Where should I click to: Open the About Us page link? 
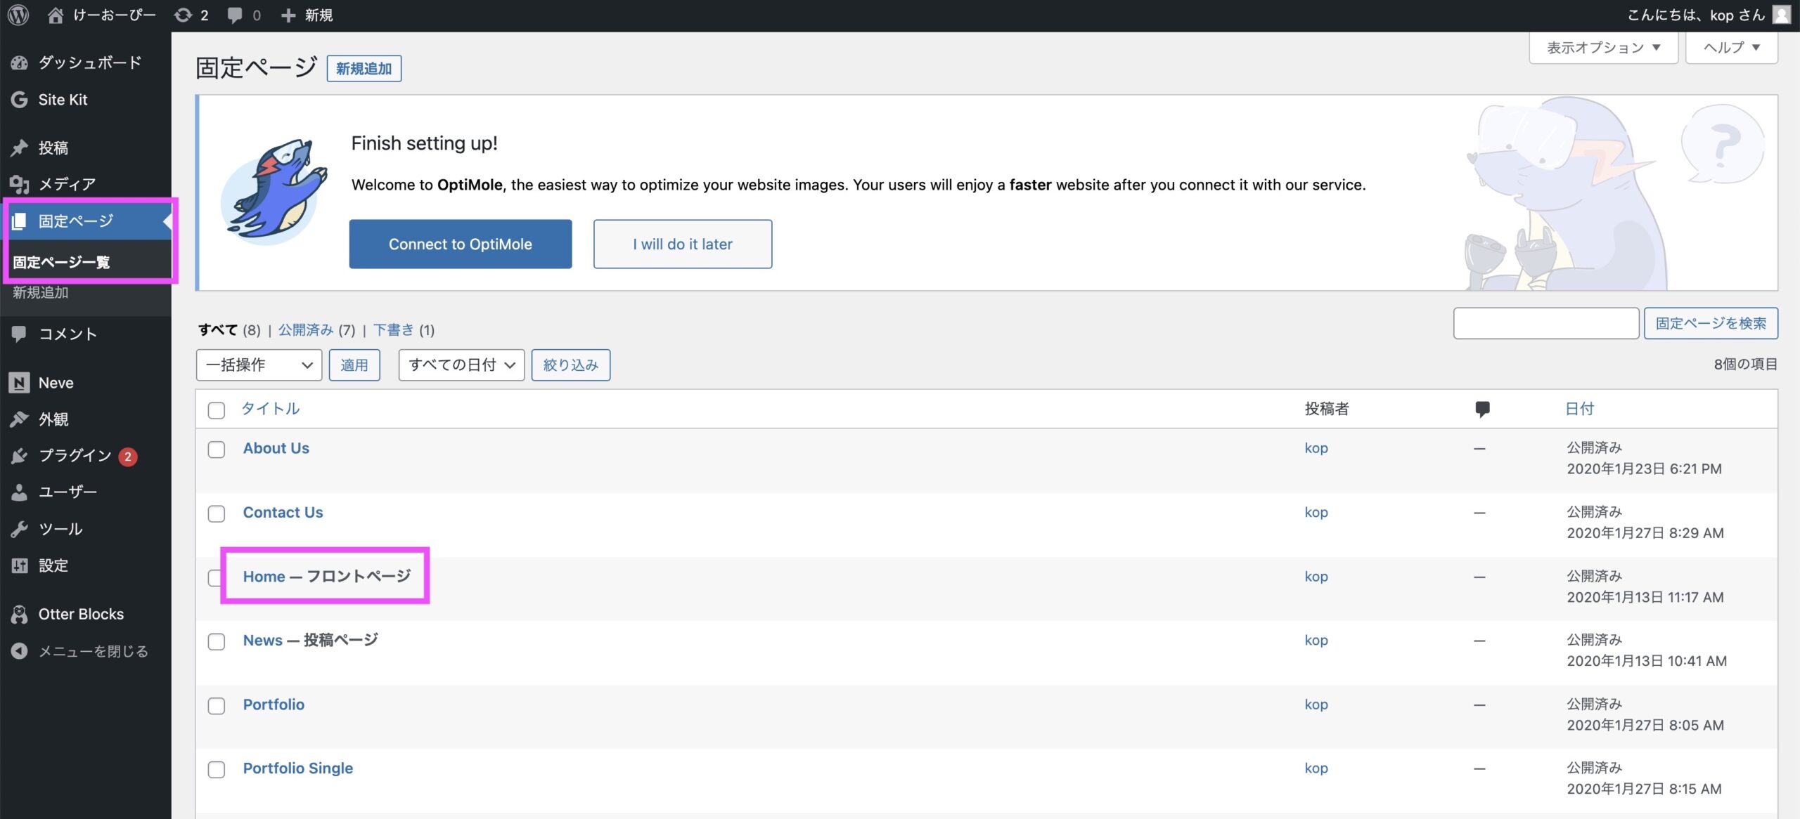coord(276,448)
